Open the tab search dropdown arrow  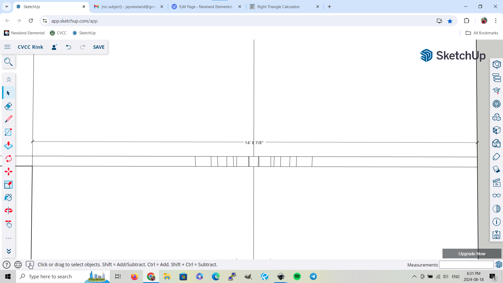click(x=7, y=7)
